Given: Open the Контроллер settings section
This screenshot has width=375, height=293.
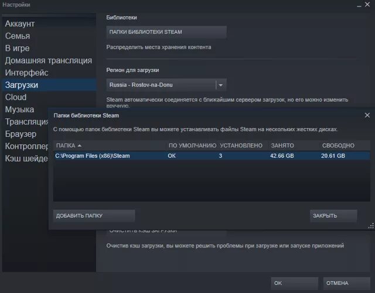Looking at the screenshot, I should coord(26,146).
